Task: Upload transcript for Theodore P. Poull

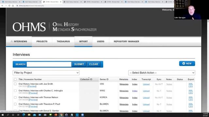Action: click(x=146, y=105)
